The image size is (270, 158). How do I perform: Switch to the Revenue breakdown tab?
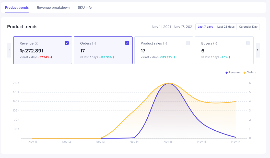click(53, 8)
